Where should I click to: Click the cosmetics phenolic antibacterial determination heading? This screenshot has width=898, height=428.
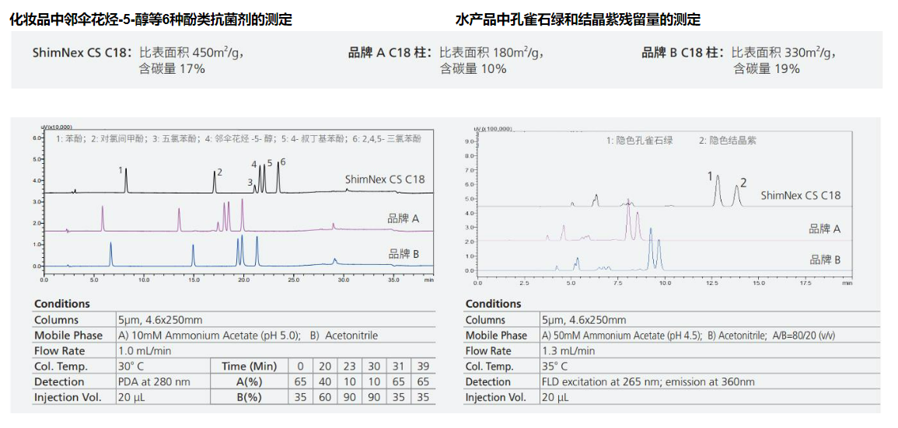click(151, 19)
